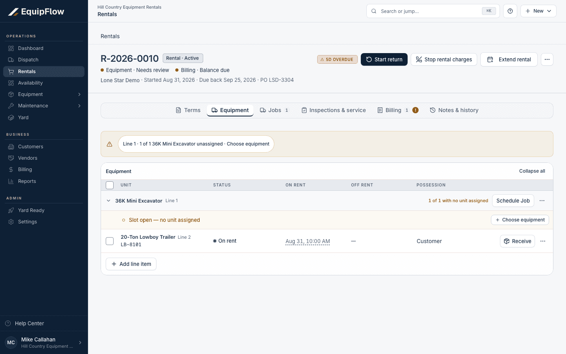Open Reports in sidebar
Image resolution: width=566 pixels, height=354 pixels.
pyautogui.click(x=44, y=181)
